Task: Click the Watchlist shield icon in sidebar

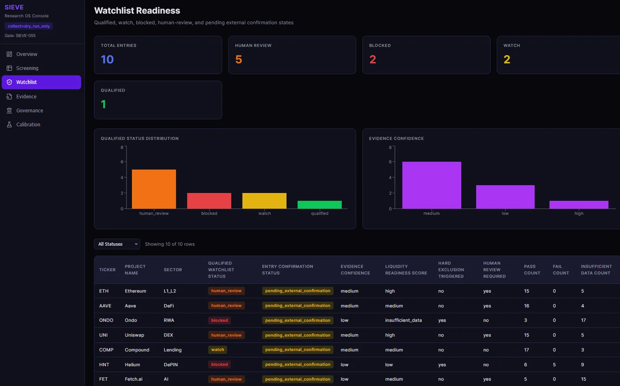Action: coord(9,82)
